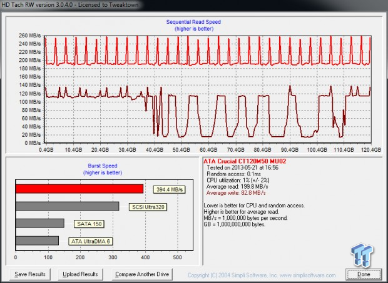Choose Compare Another Drive

coord(142,274)
